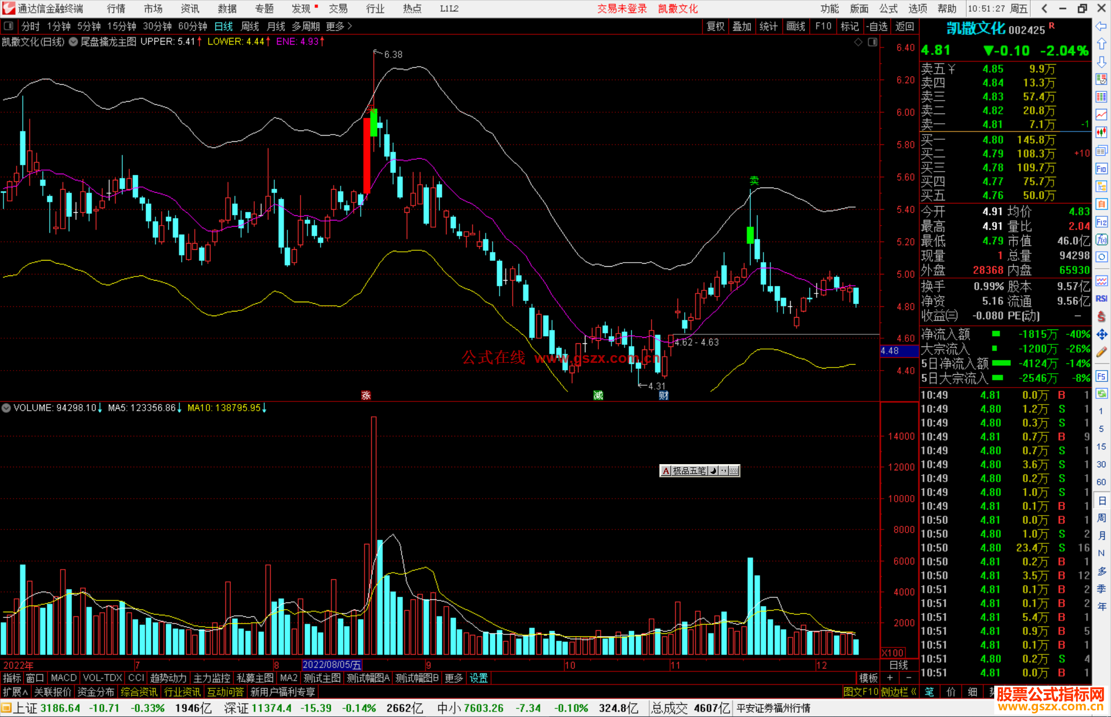The image size is (1111, 717).
Task: Click the back arrow icon in right sidebar
Action: (1101, 26)
